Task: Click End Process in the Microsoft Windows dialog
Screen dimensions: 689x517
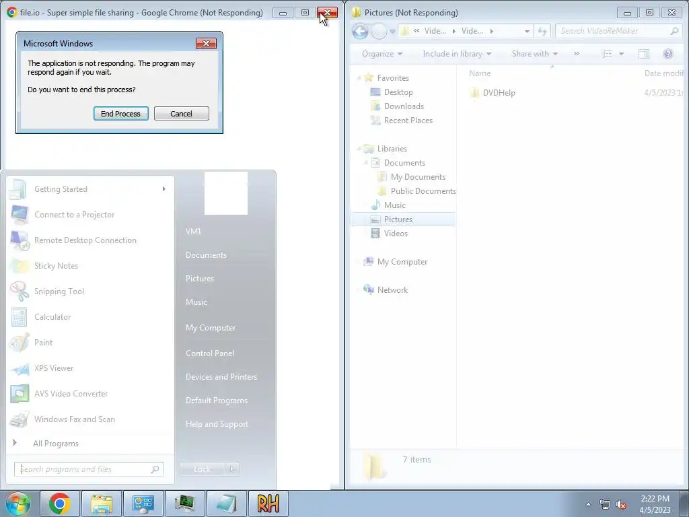Action: tap(121, 113)
